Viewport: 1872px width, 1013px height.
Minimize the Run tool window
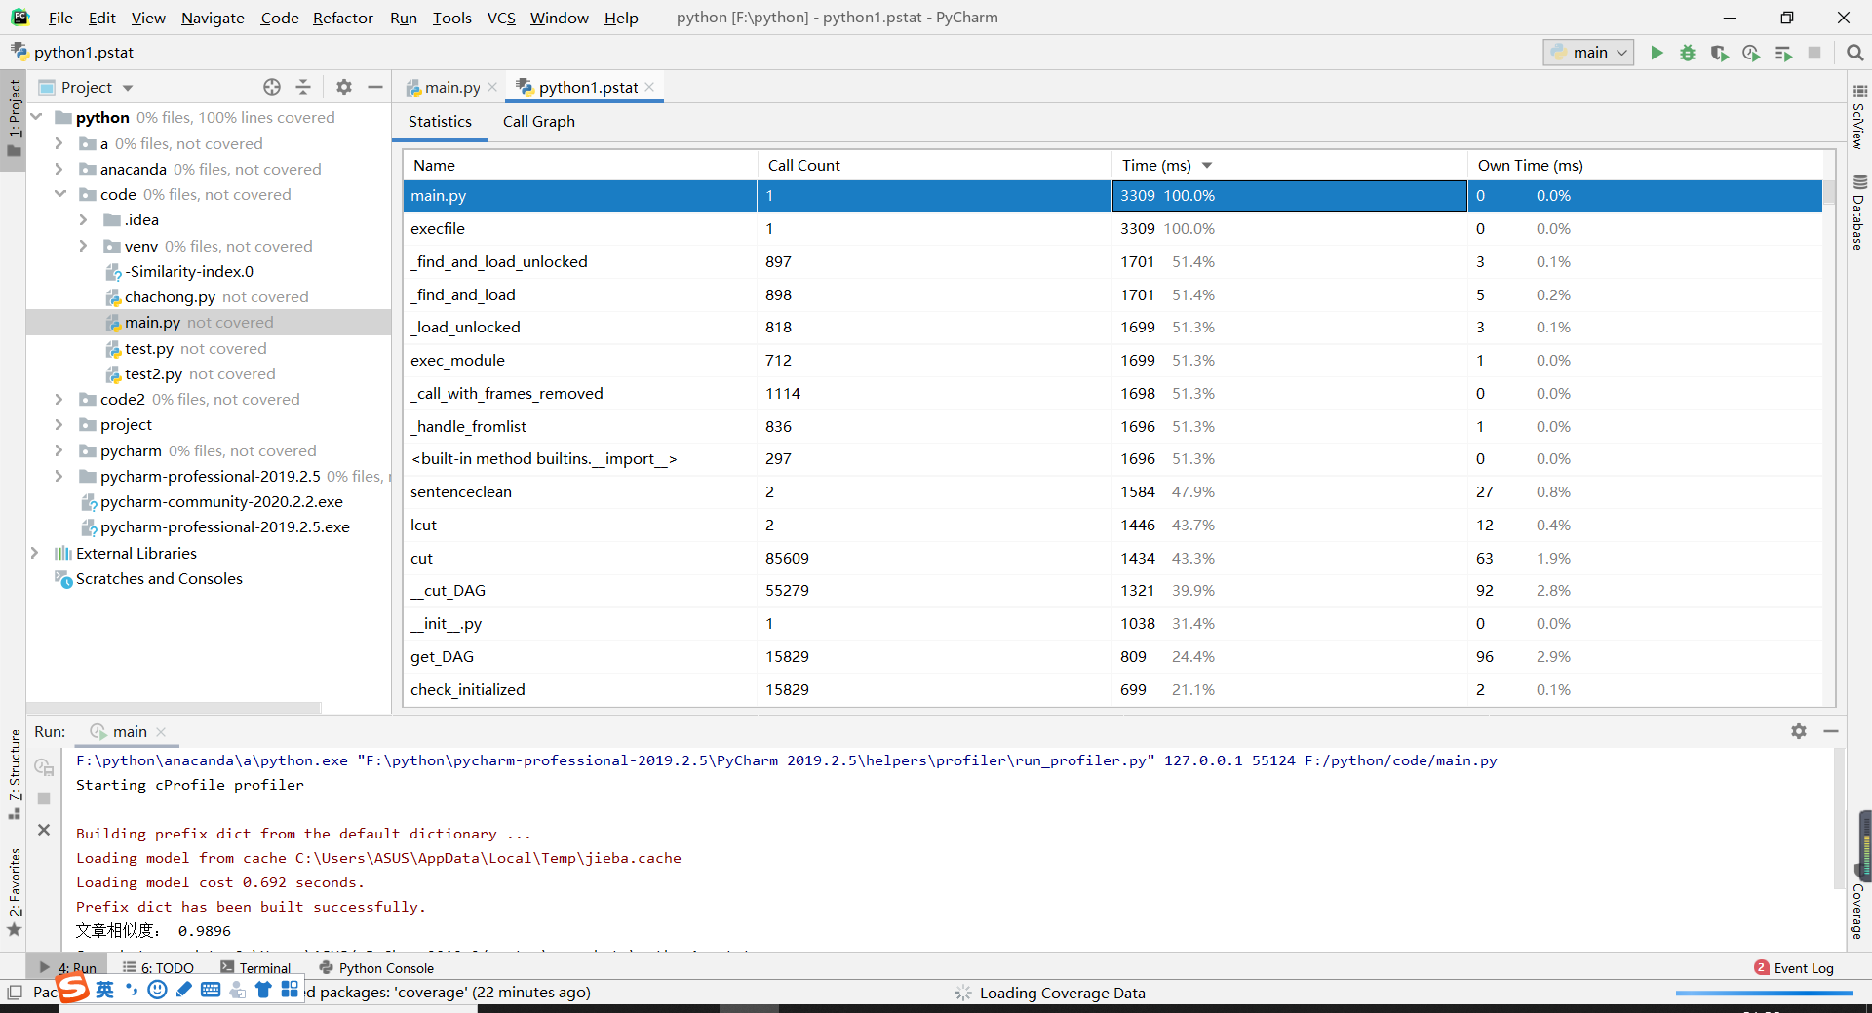(1831, 731)
